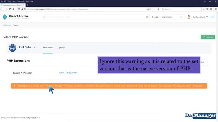Image resolution: width=218 pixels, height=122 pixels.
Task: Click the padlock site security icon
Action: click(x=22, y=9)
